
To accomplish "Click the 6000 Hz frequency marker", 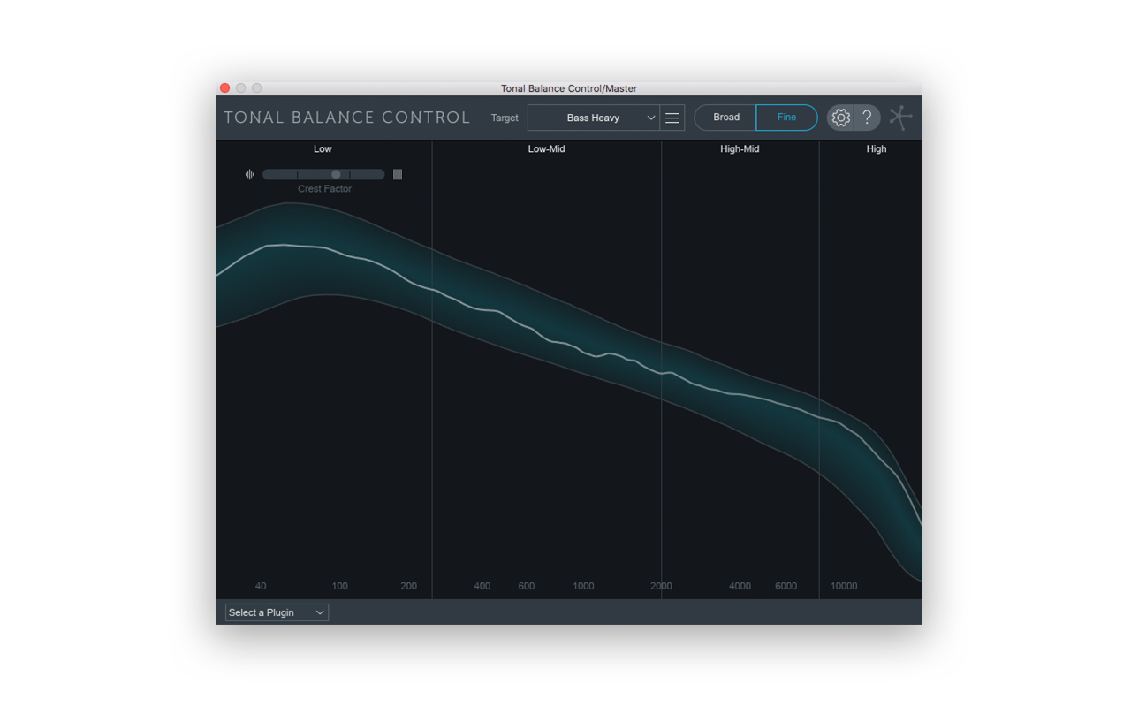I will click(x=786, y=586).
